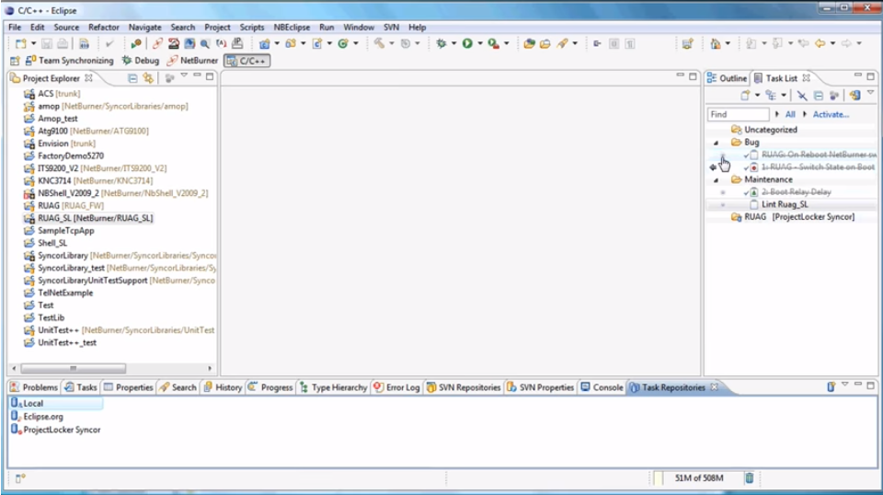Click the Build hammer icon

click(x=379, y=43)
